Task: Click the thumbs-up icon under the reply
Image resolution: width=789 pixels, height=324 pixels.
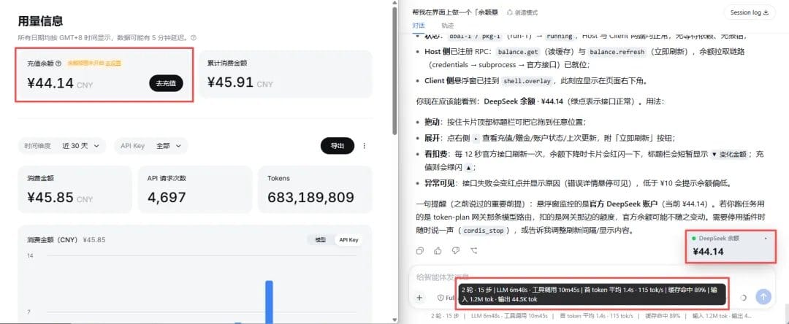Action: pyautogui.click(x=438, y=250)
